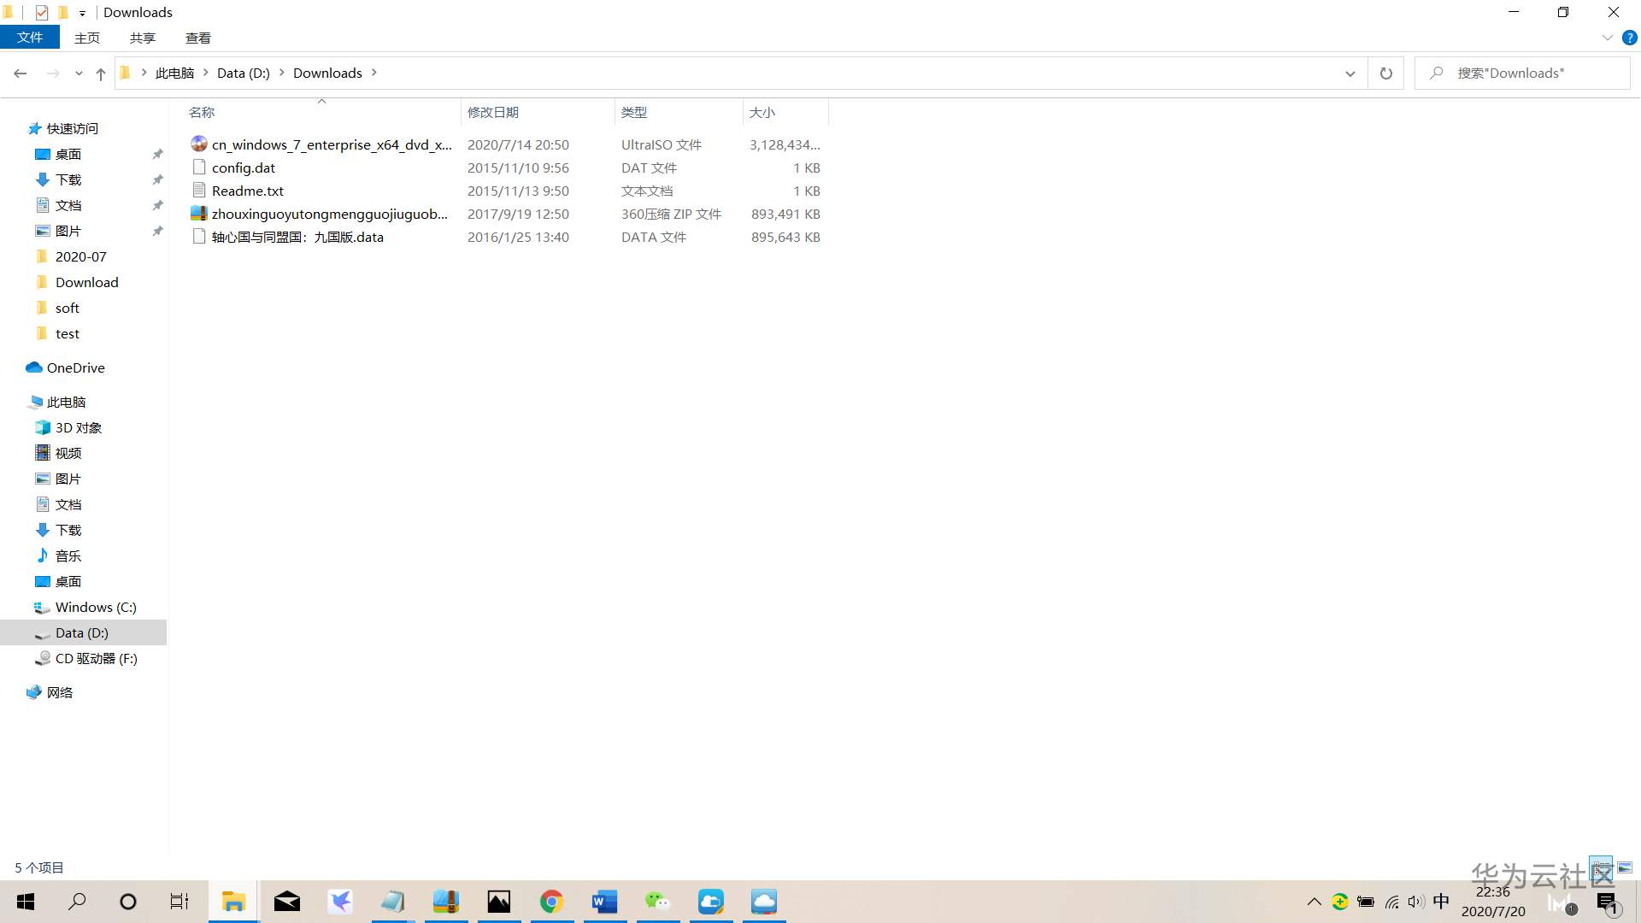Sort by the 修改日期 column header
1641x923 pixels.
click(493, 112)
